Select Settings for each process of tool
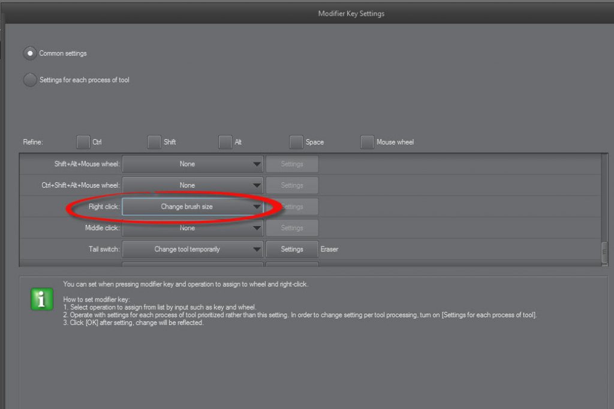 click(30, 80)
